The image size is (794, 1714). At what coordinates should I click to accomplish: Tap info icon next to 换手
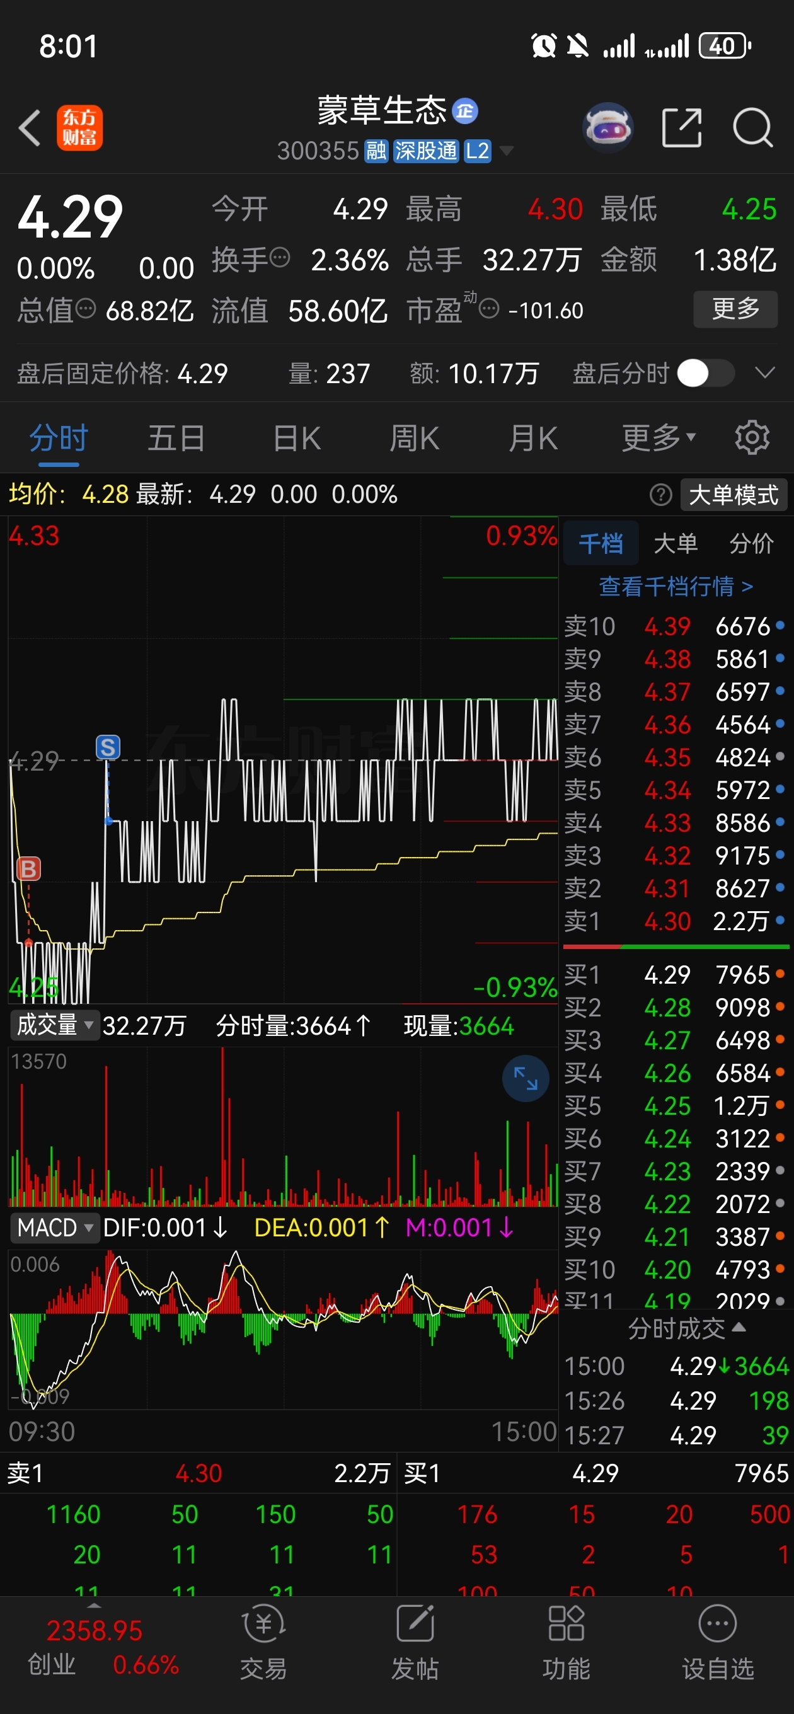click(x=280, y=257)
